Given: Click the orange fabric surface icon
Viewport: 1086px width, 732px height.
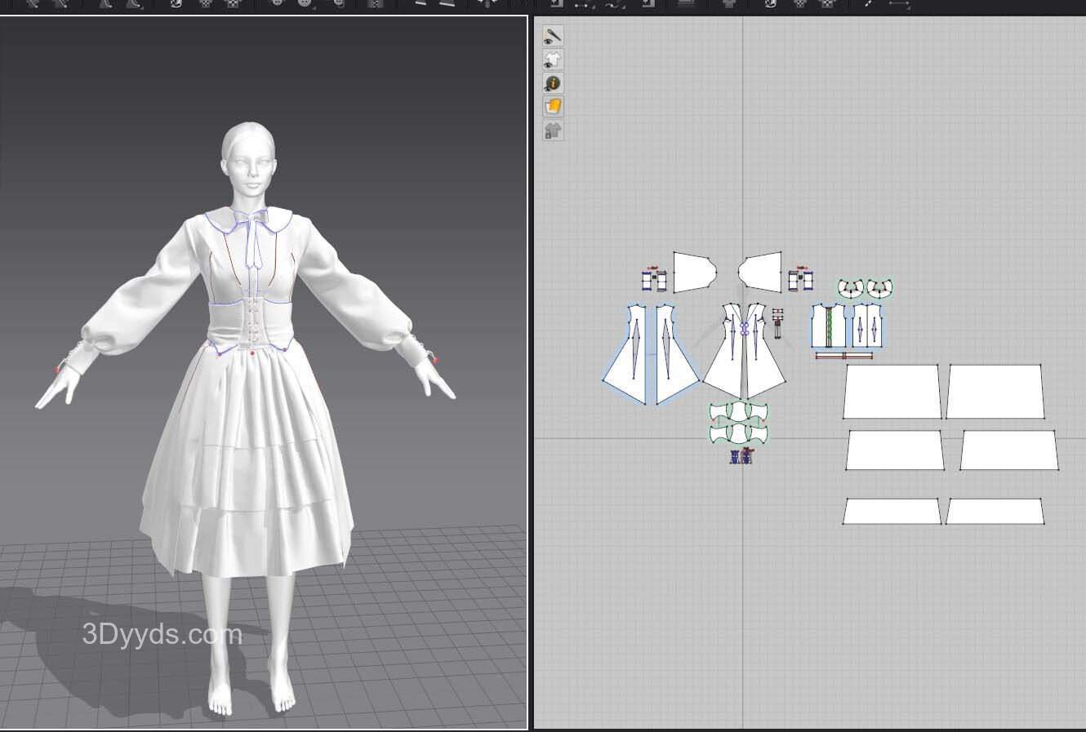Looking at the screenshot, I should click(553, 107).
